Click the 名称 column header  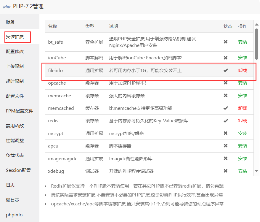pyautogui.click(x=53, y=26)
